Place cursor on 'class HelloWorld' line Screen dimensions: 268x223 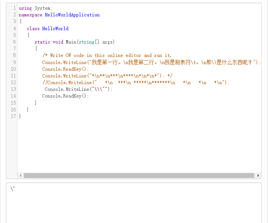point(48,28)
